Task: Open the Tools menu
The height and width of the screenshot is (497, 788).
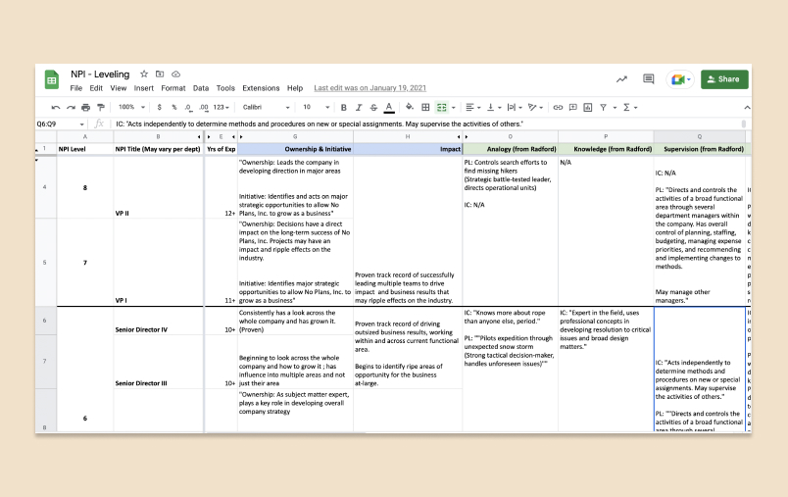Action: pos(225,88)
